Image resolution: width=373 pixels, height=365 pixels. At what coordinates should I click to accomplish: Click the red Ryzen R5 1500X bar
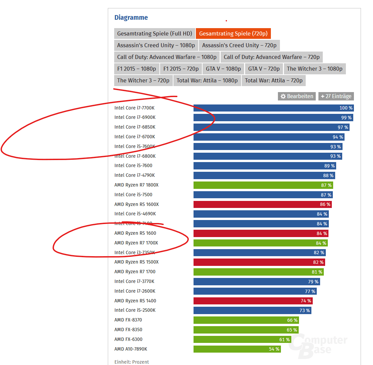pos(259,262)
